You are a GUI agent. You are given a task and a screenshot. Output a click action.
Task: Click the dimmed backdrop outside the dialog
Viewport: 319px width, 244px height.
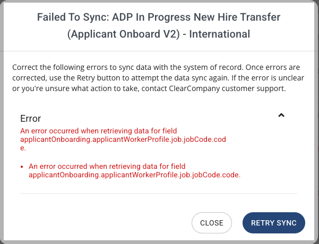[1, 122]
